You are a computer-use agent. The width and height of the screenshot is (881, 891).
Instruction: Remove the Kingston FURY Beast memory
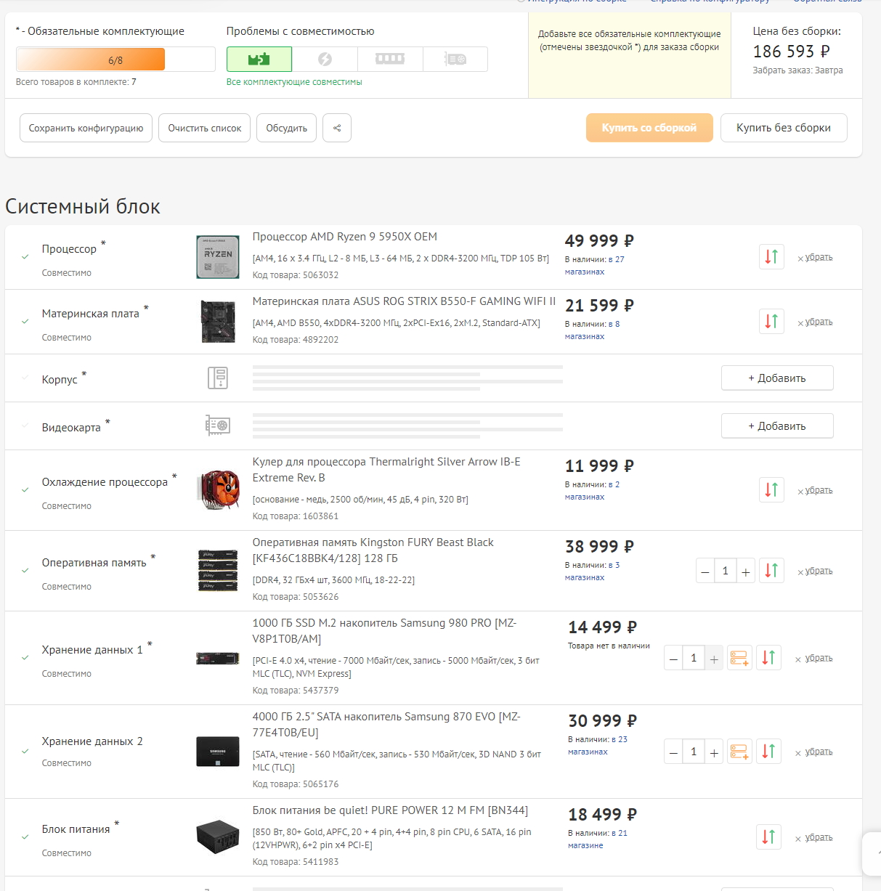coord(815,571)
